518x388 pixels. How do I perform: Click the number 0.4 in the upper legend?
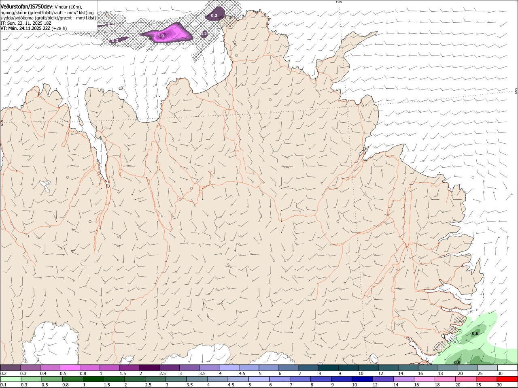coord(43,373)
